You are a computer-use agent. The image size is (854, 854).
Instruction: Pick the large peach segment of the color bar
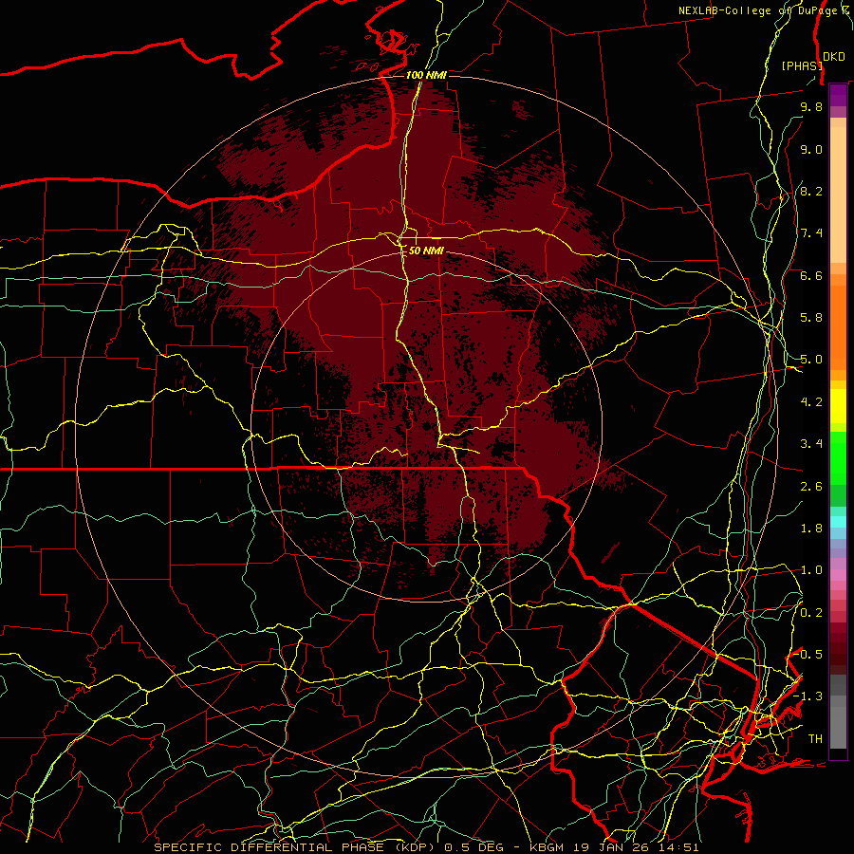[x=838, y=195]
